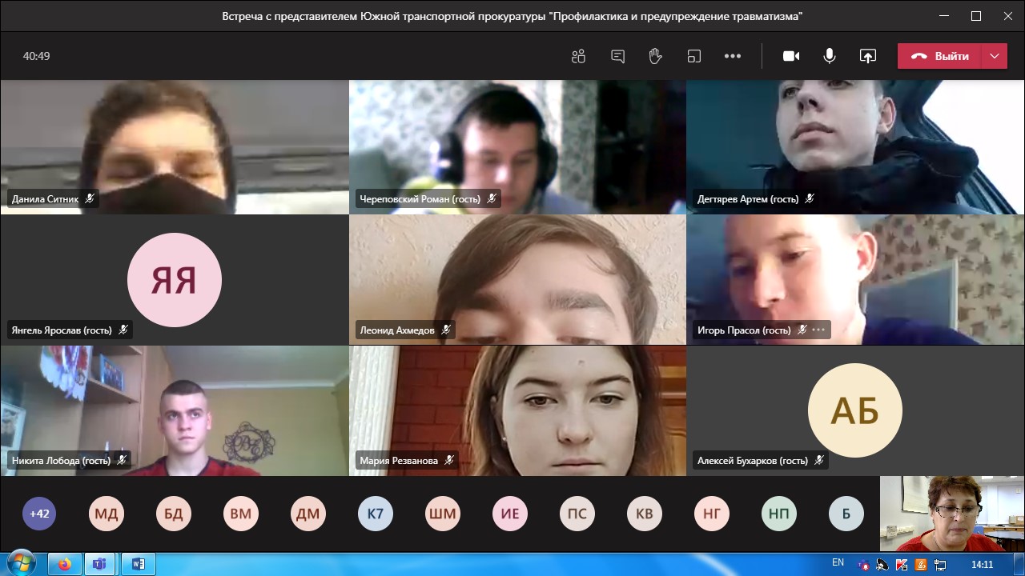Select the МД participant avatar

[x=107, y=514]
